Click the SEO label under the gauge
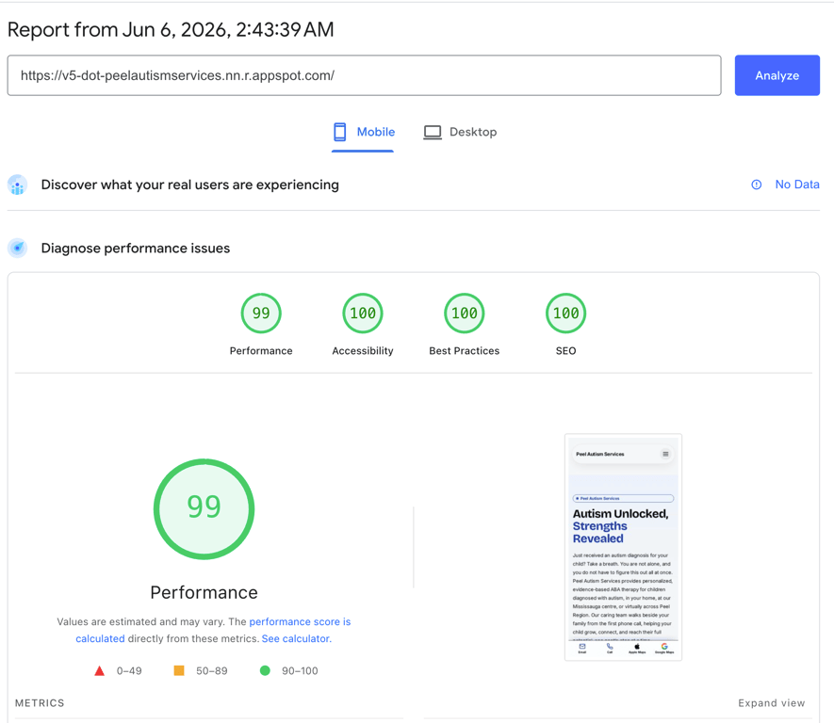 click(x=566, y=350)
